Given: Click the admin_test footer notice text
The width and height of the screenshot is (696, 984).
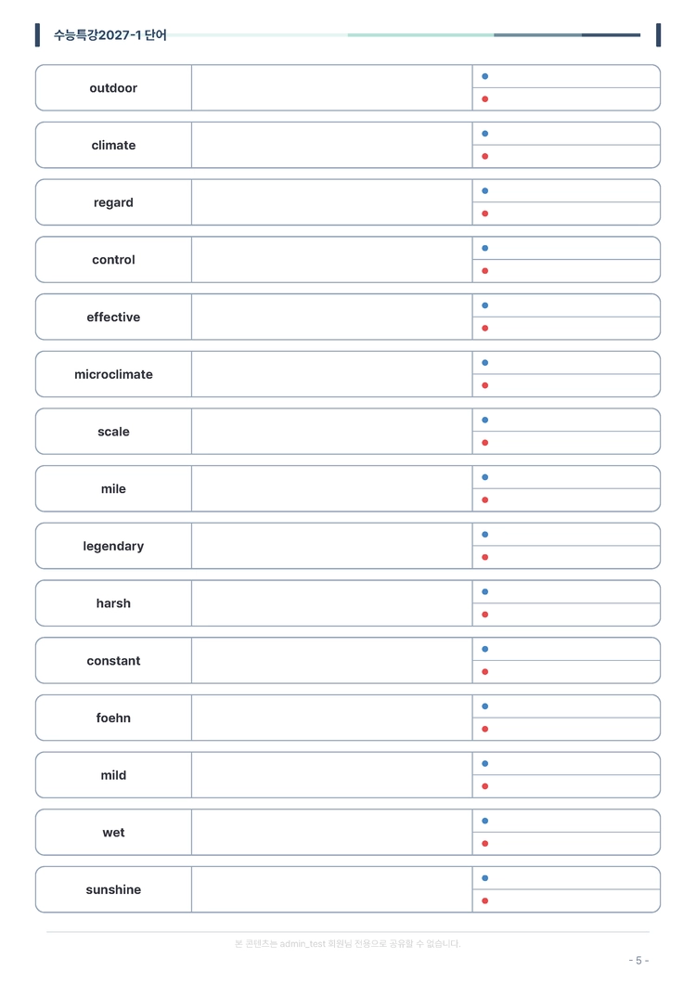Looking at the screenshot, I should [x=348, y=943].
